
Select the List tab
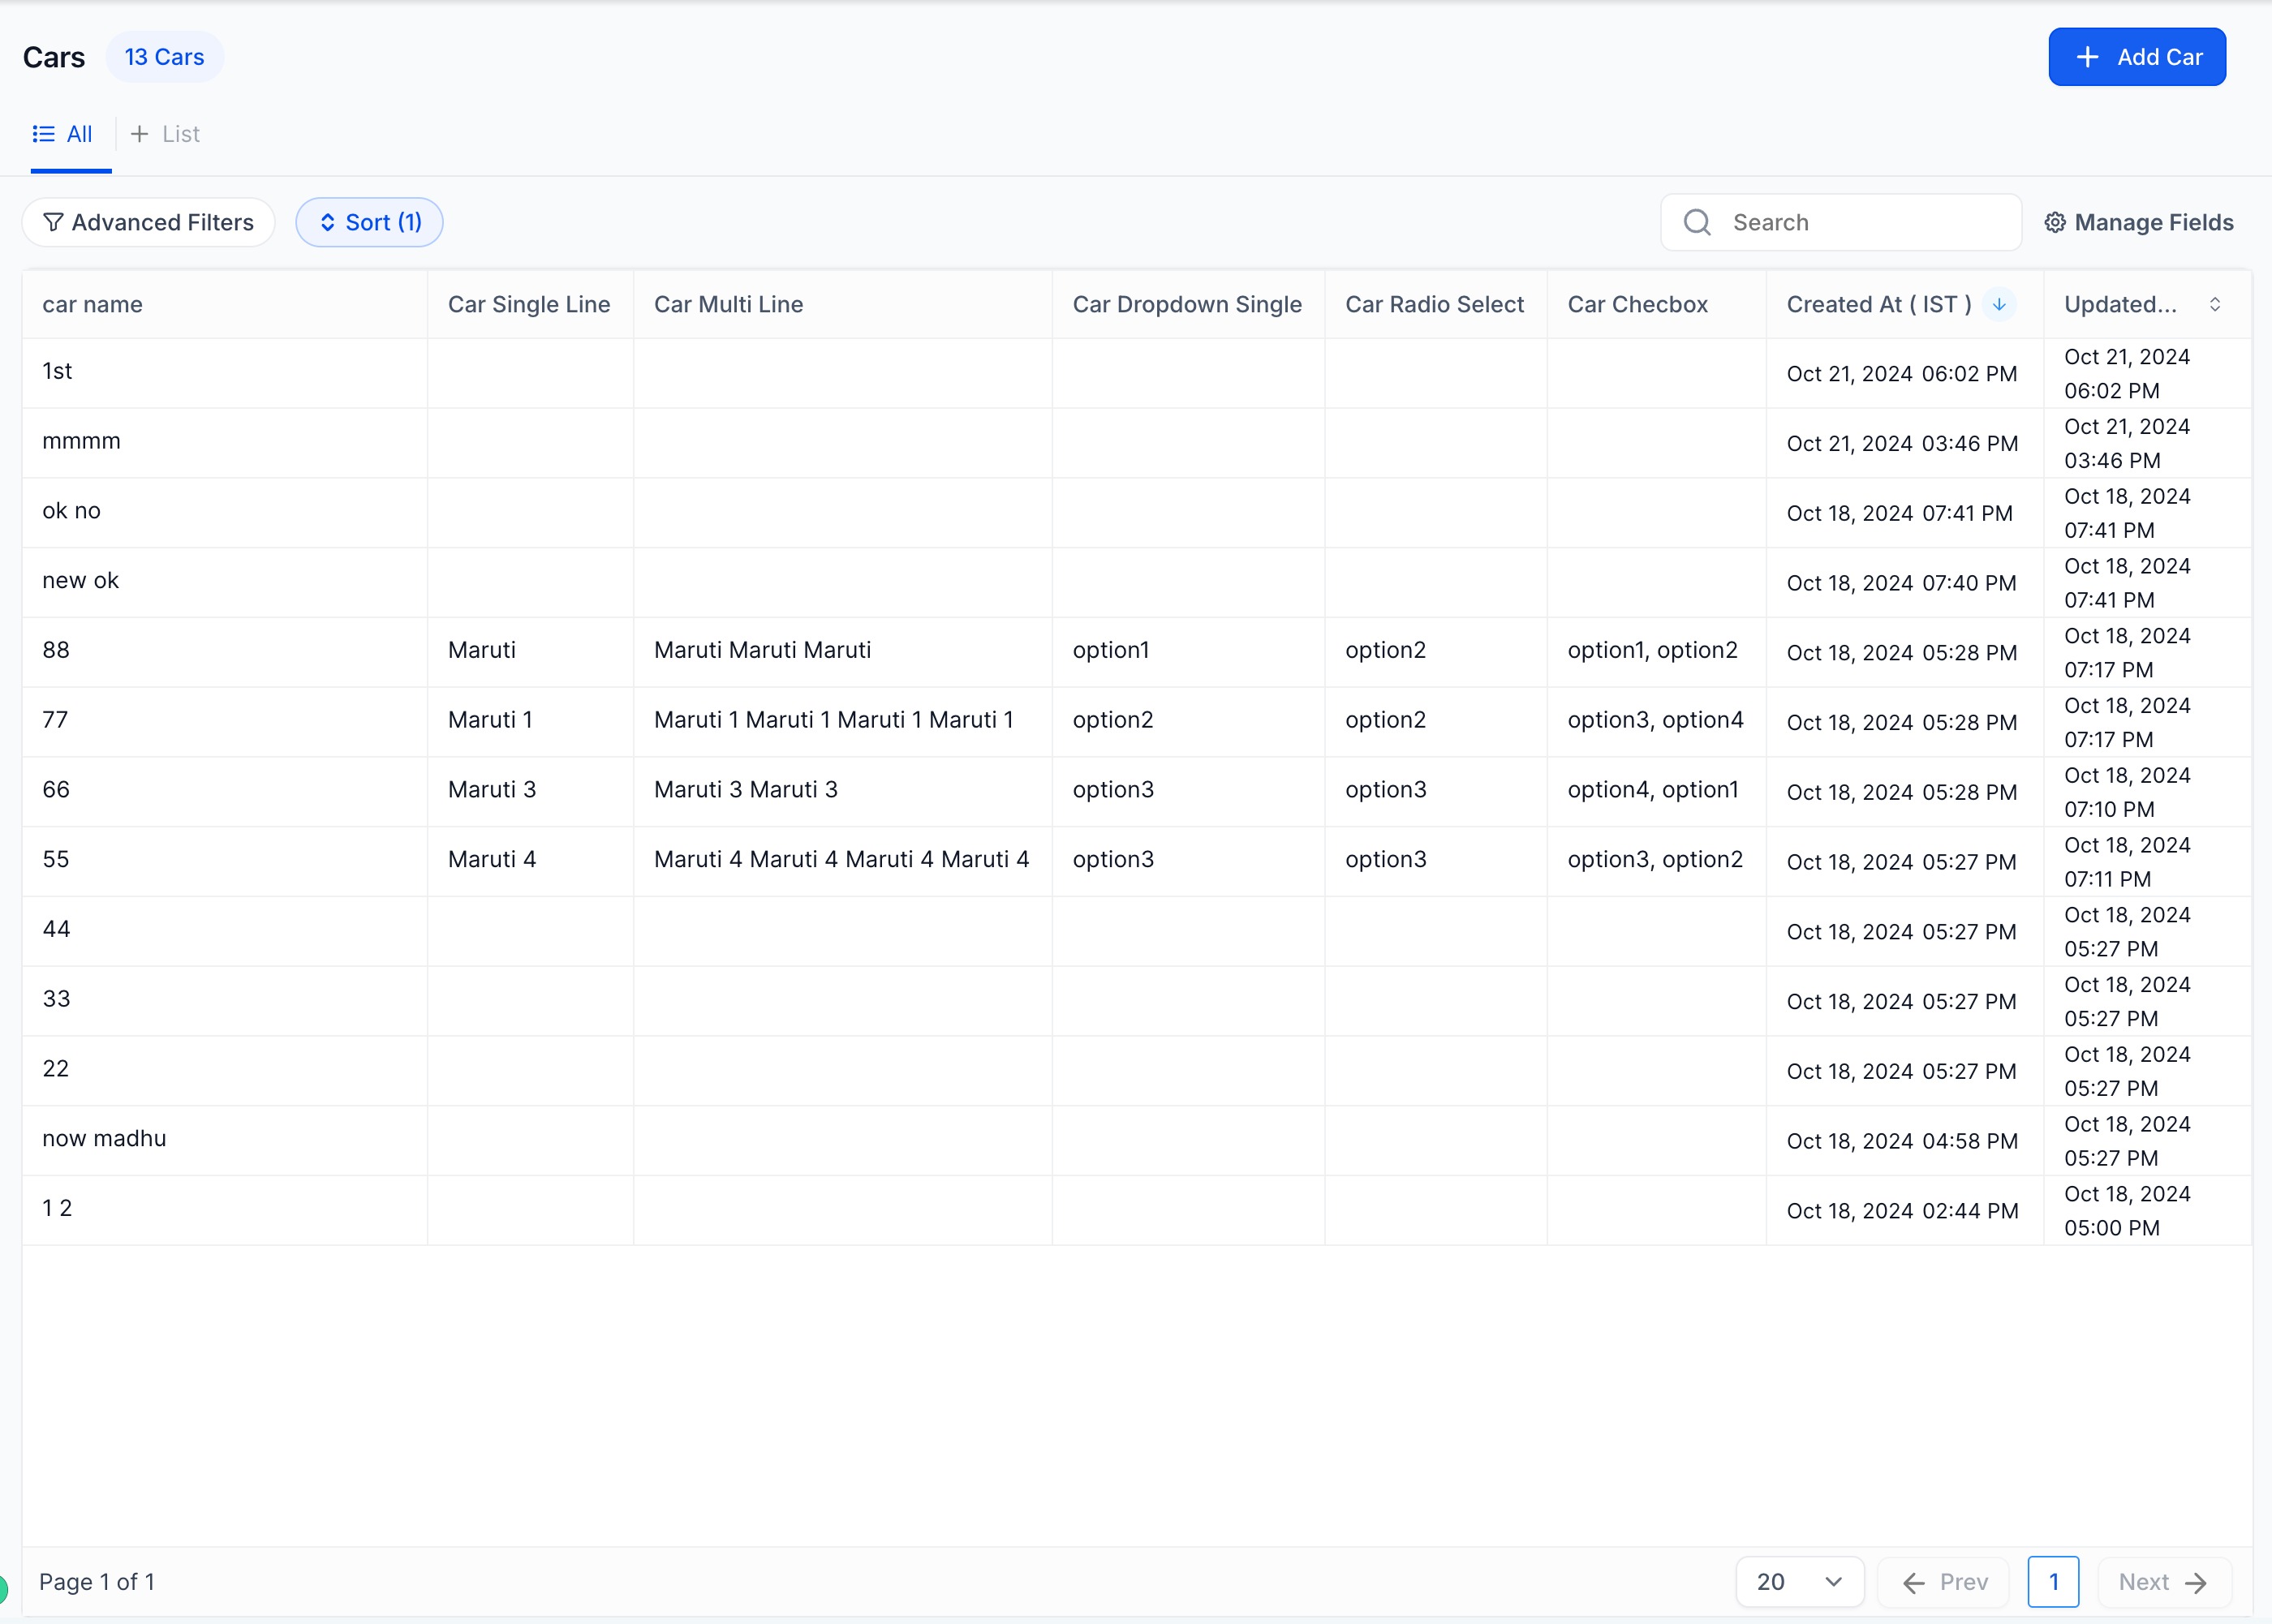(x=181, y=134)
